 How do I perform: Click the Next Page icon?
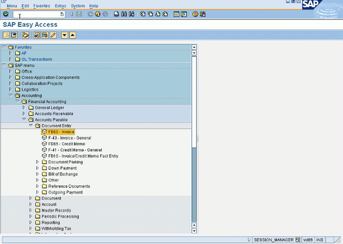pyautogui.click(x=158, y=14)
